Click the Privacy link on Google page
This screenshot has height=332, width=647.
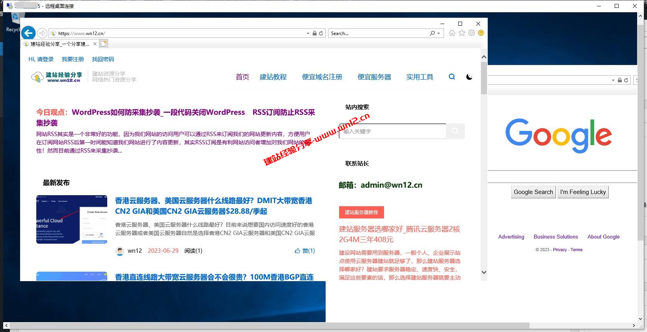[560, 250]
